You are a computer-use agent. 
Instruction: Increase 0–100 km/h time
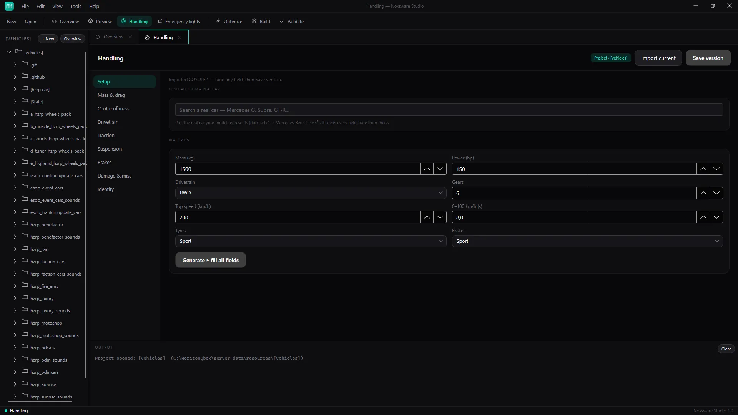pyautogui.click(x=703, y=217)
